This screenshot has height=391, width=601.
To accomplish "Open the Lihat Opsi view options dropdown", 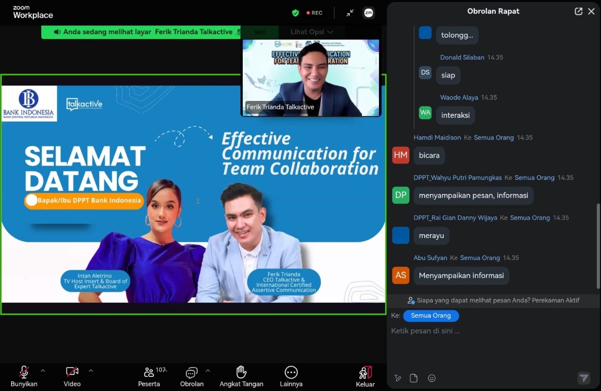I will pos(312,32).
